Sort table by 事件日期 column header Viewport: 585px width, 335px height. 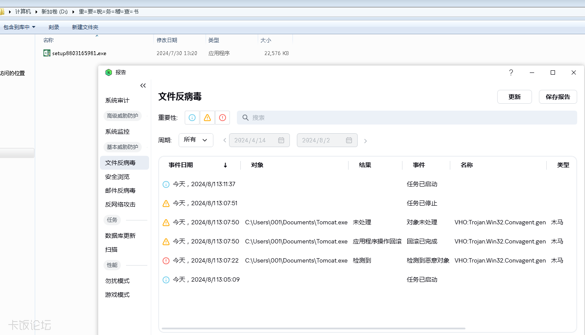coord(181,165)
